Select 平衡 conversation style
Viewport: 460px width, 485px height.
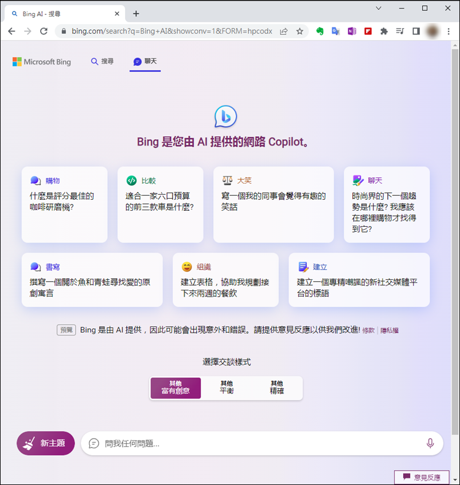point(227,388)
